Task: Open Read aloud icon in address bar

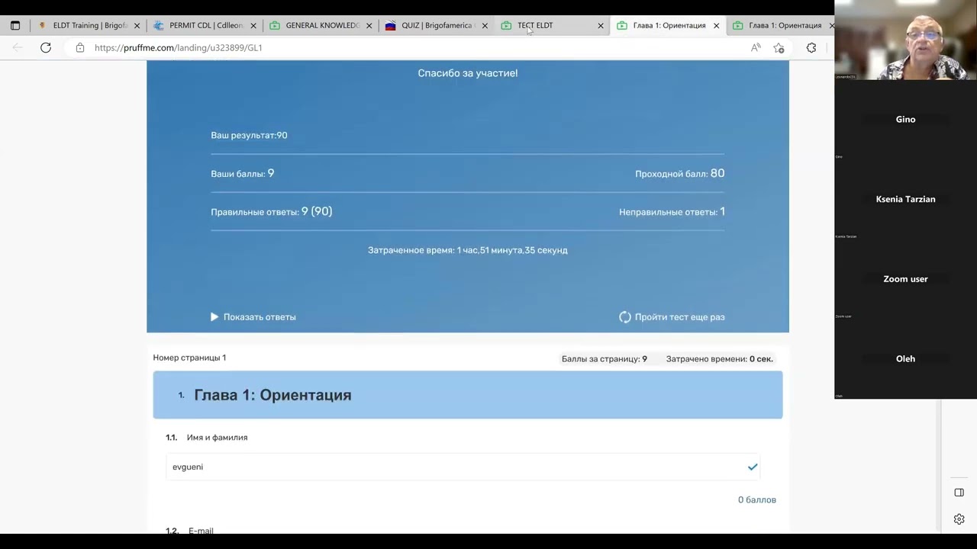Action: pyautogui.click(x=756, y=47)
